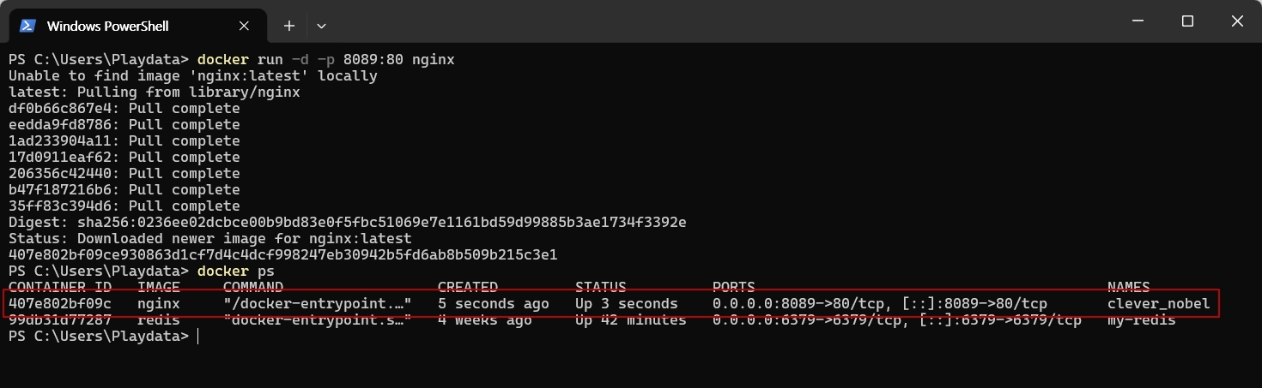Close the terminal window
Viewport: 1262px width, 388px height.
coord(1236,21)
